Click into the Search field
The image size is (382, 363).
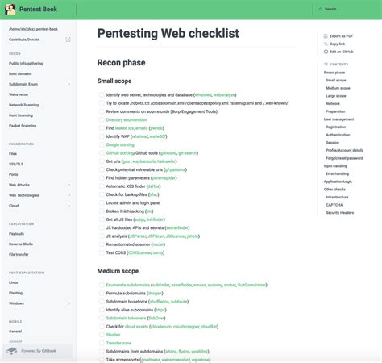(348, 9)
